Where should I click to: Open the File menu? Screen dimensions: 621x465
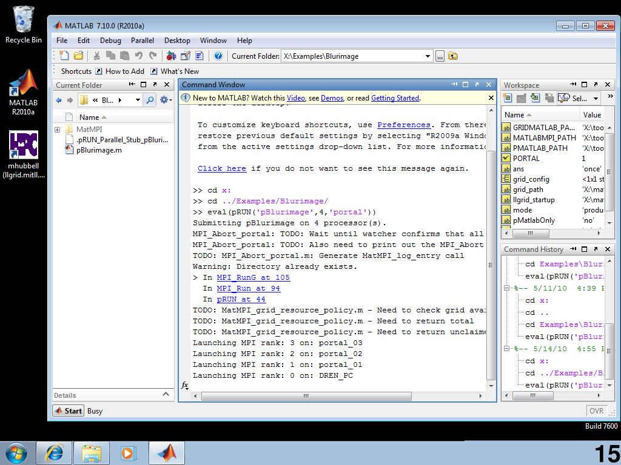62,41
